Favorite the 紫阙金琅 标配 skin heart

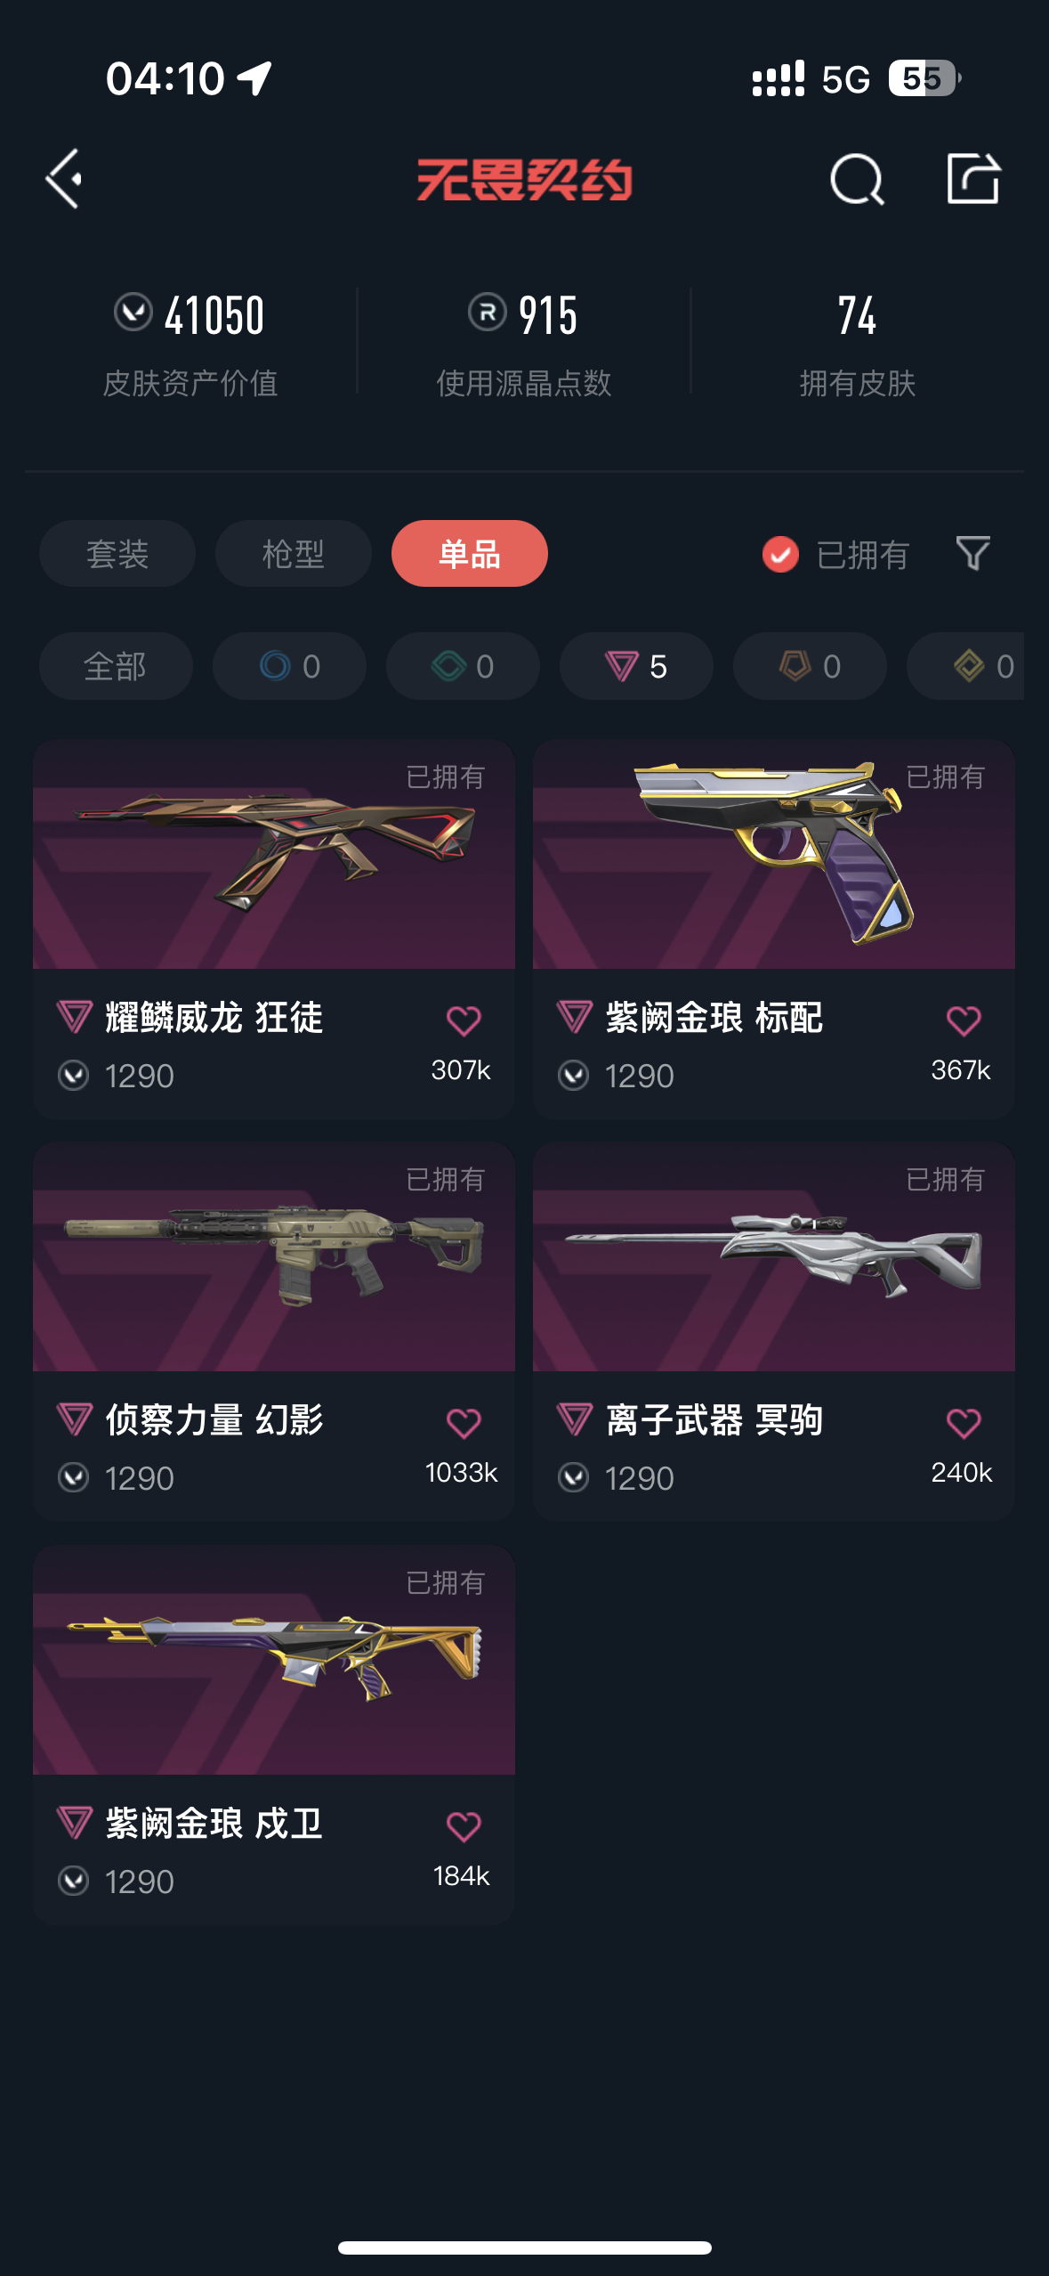tap(964, 1020)
